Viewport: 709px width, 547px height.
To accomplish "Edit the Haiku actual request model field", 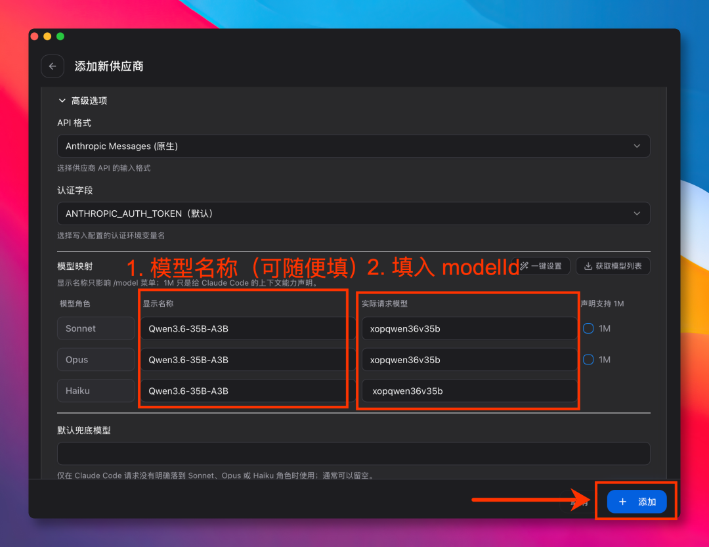I will coord(469,391).
